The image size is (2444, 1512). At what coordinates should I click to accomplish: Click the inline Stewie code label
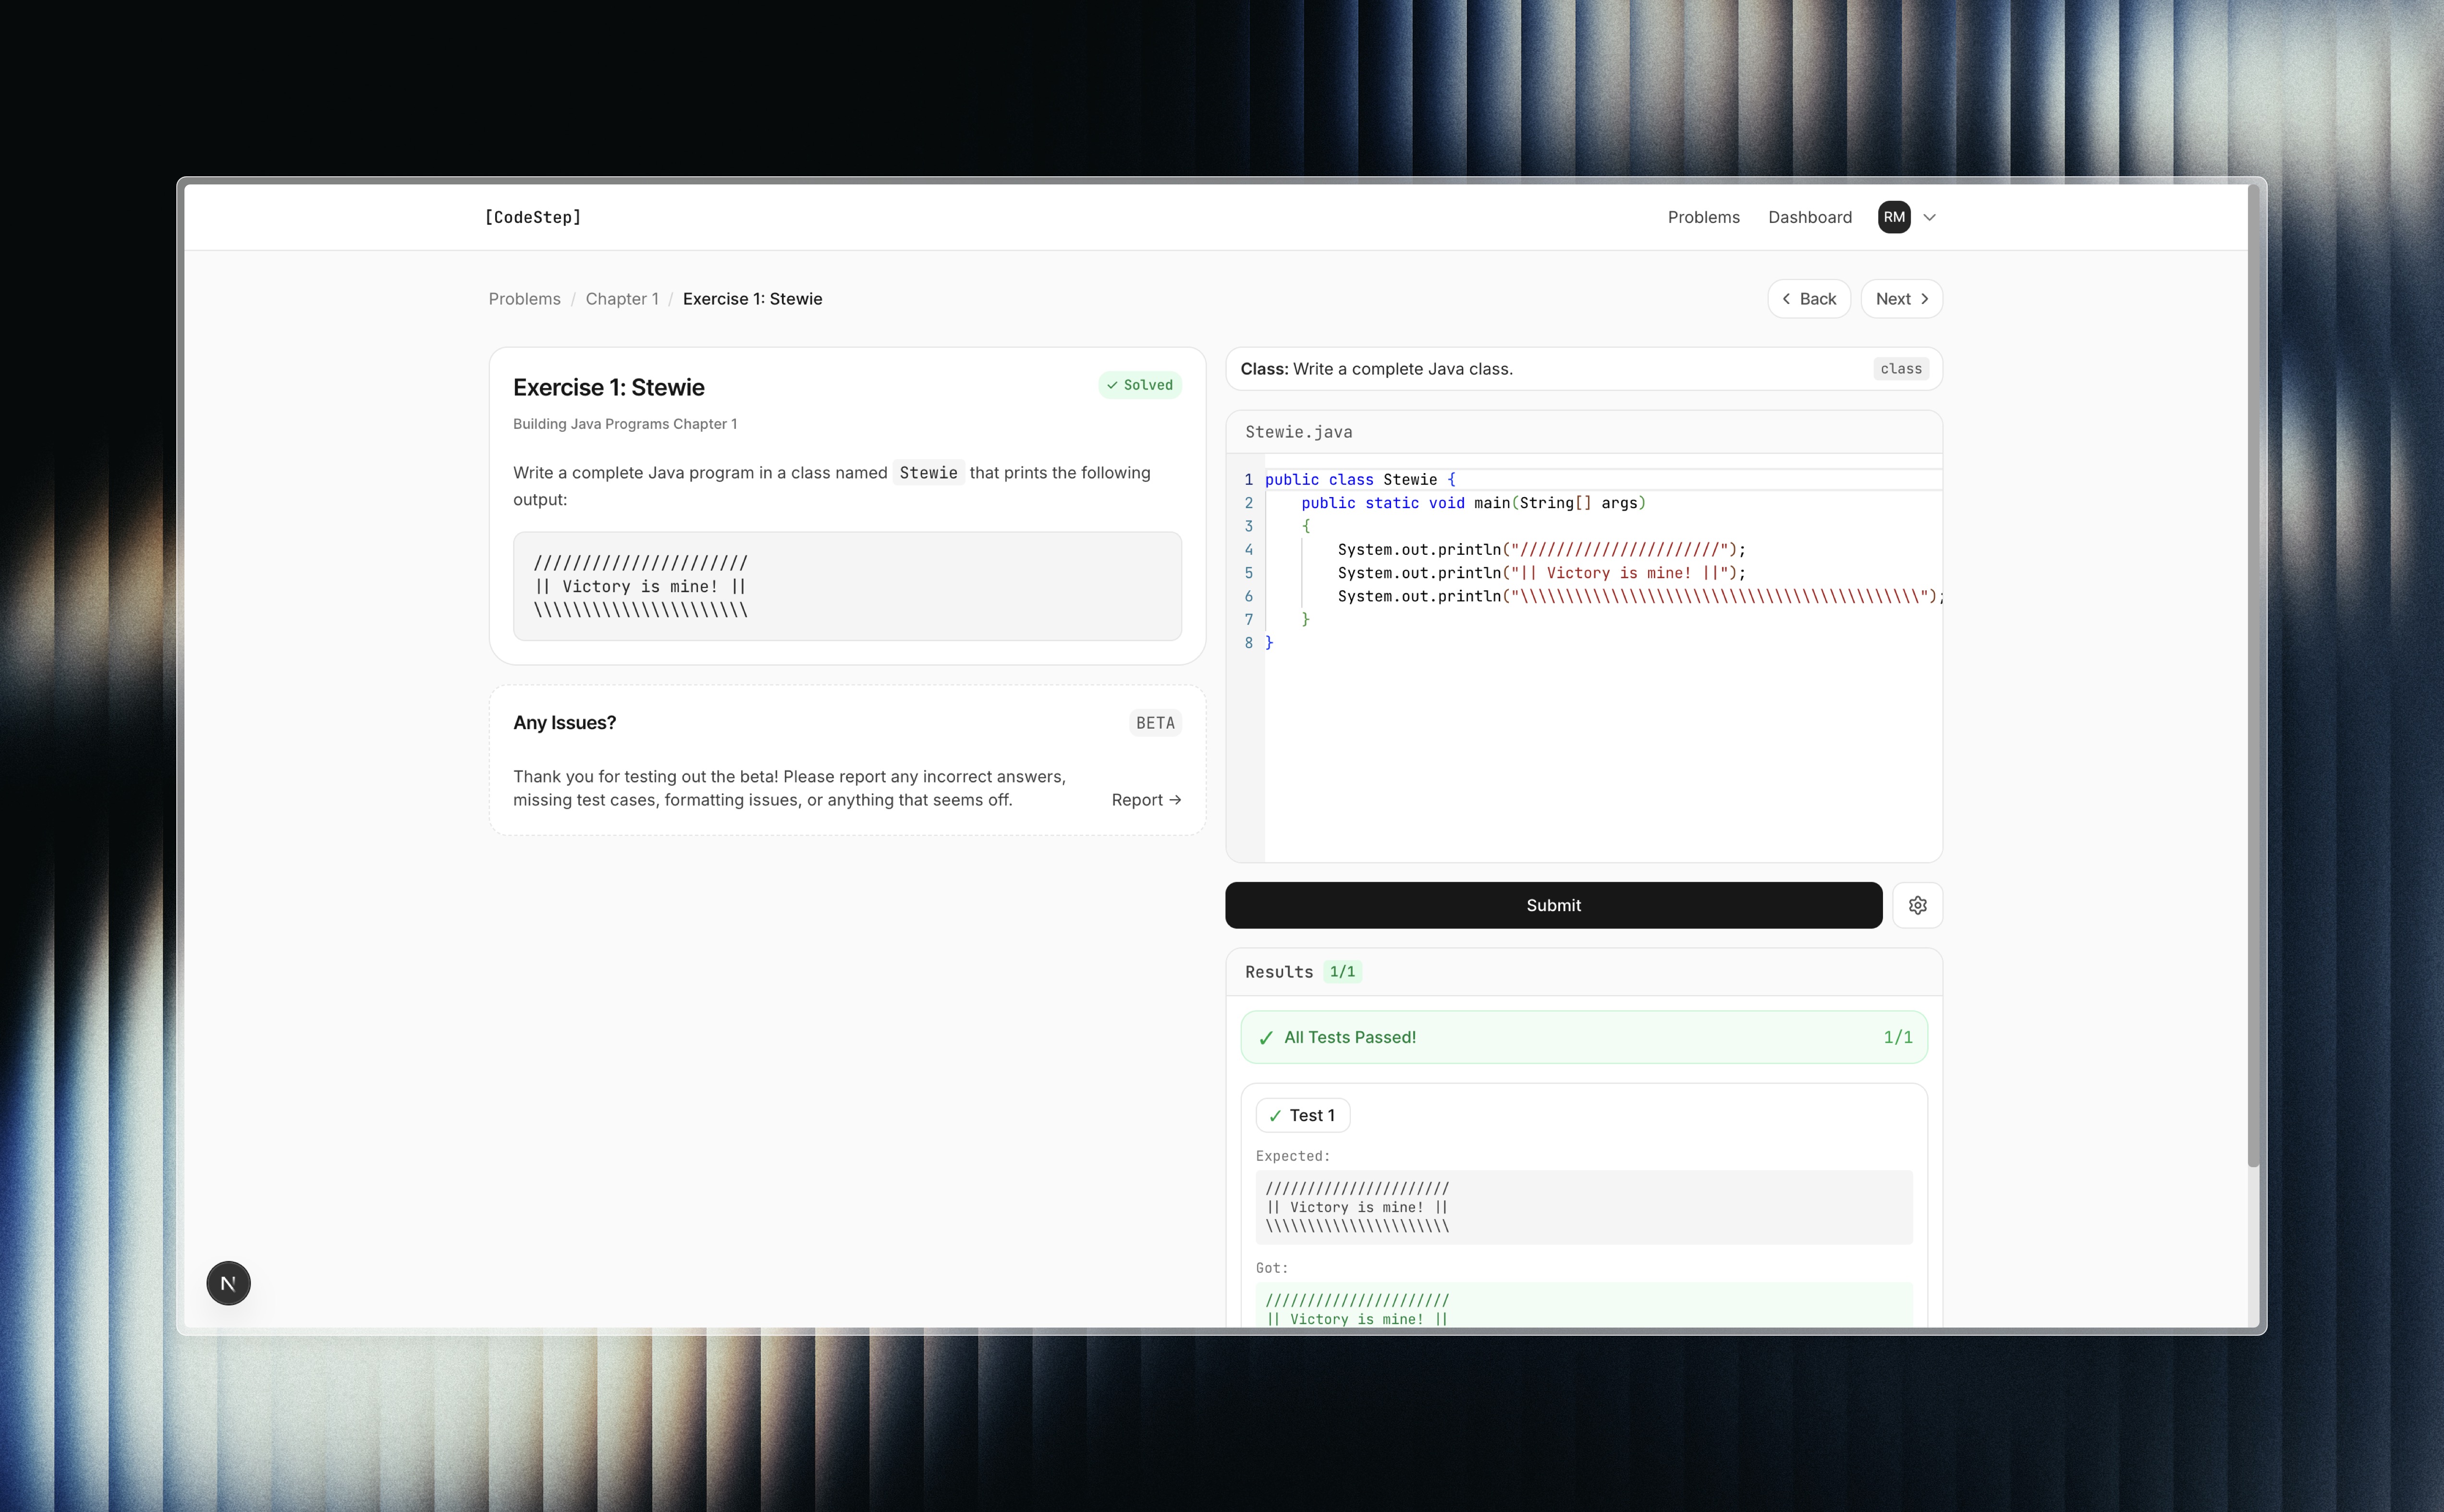coord(928,473)
